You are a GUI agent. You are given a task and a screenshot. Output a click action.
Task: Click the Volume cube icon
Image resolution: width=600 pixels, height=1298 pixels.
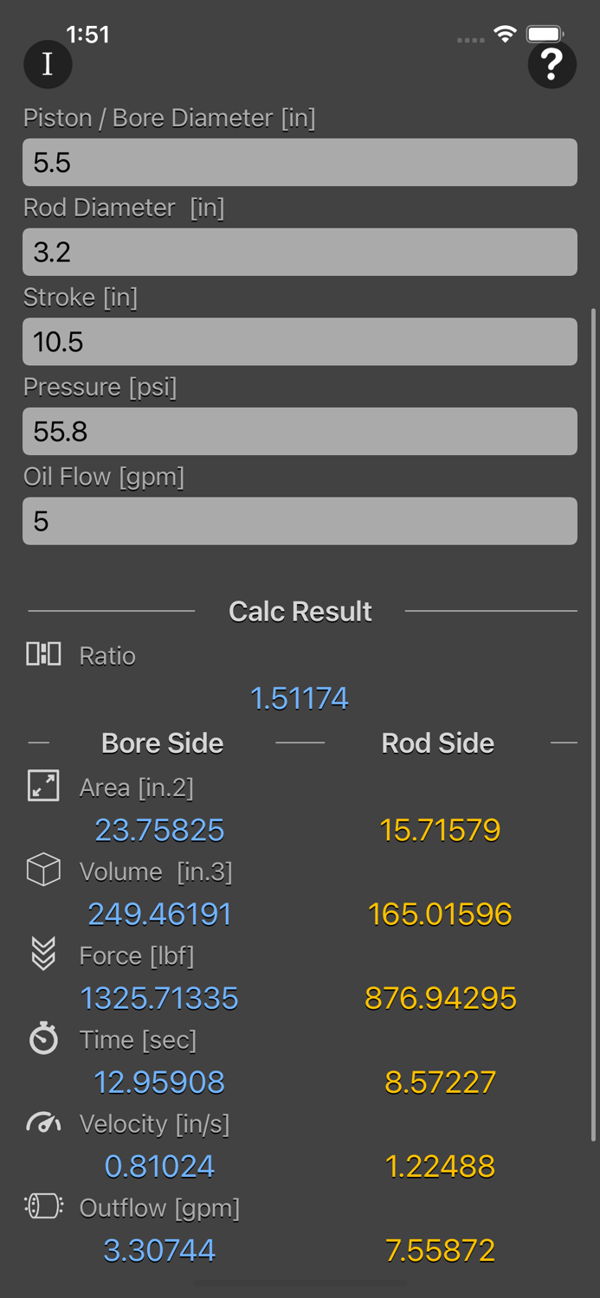[42, 871]
